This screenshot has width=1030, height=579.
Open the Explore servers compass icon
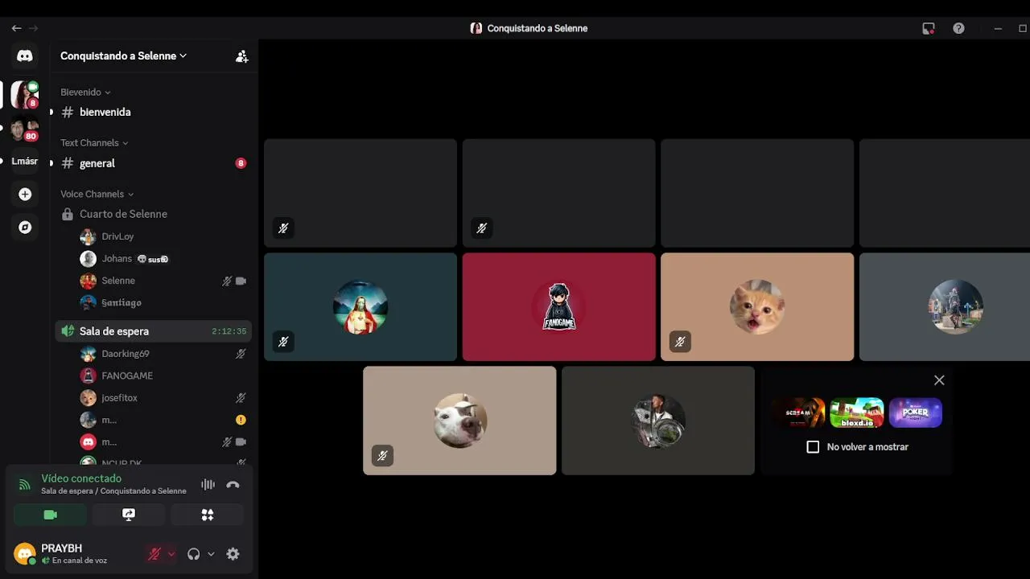point(25,228)
